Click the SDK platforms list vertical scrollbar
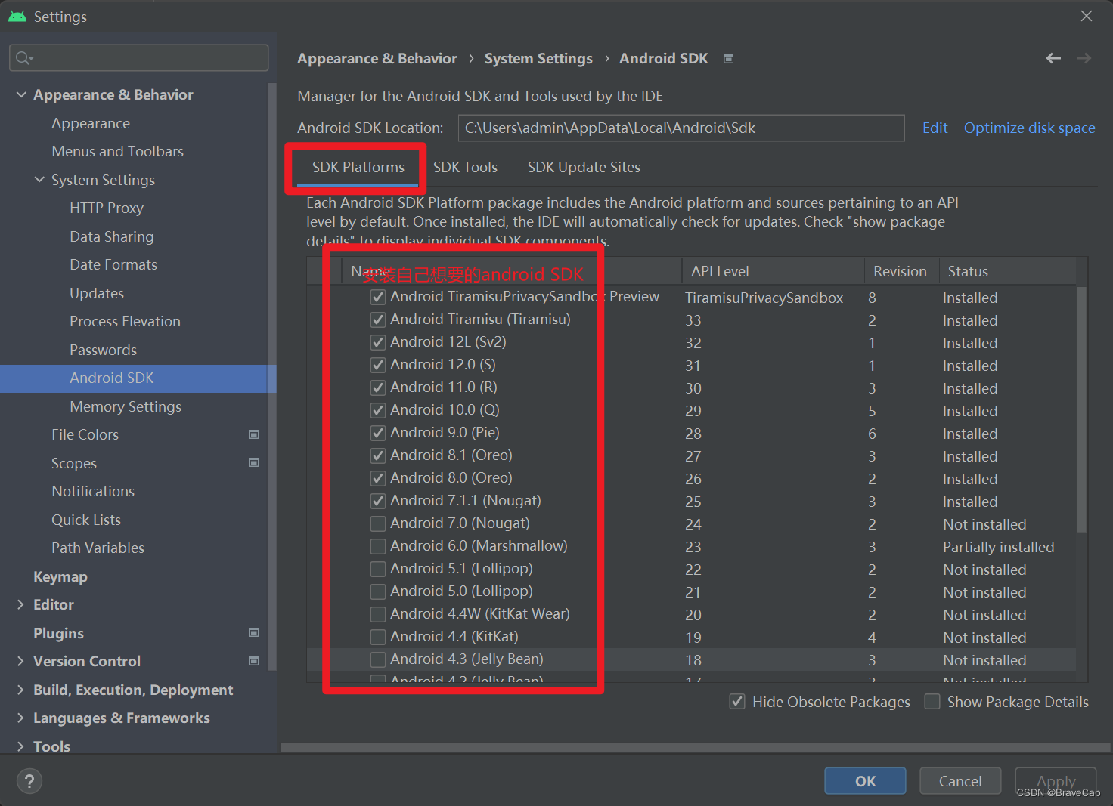This screenshot has height=806, width=1113. pyautogui.click(x=1081, y=409)
